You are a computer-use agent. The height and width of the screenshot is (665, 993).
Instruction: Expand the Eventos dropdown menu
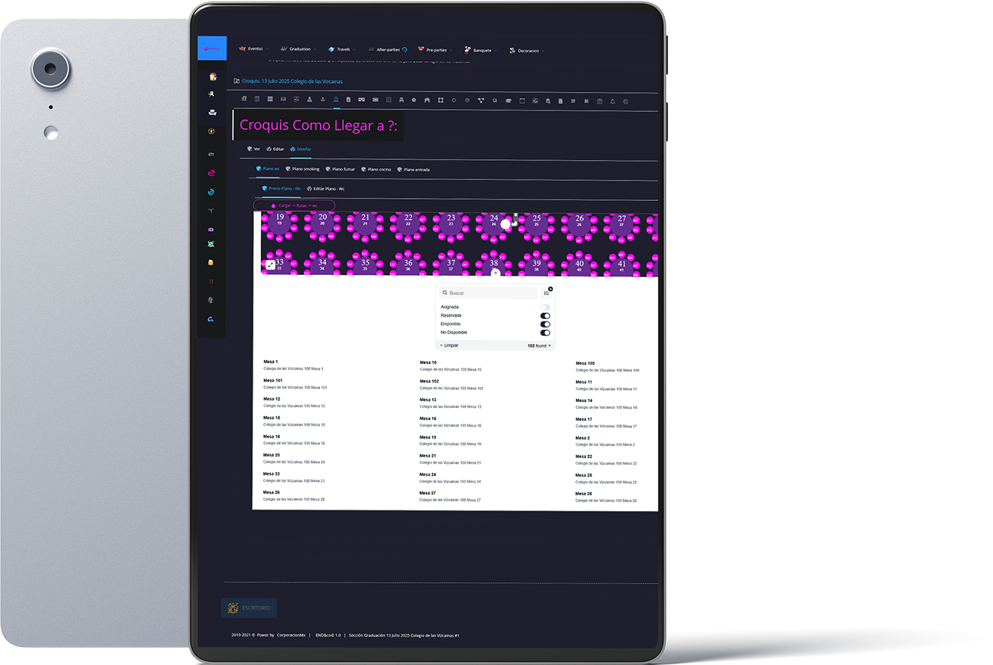[x=254, y=49]
